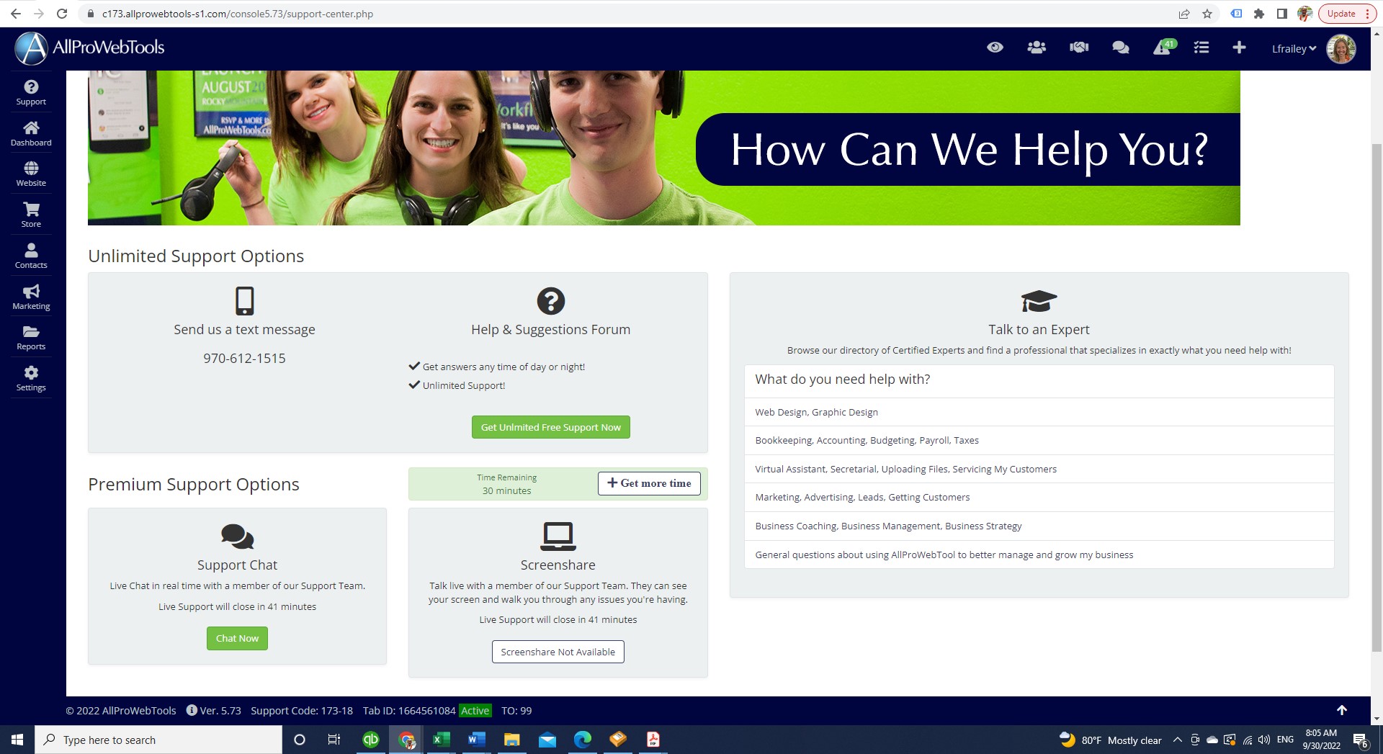The height and width of the screenshot is (754, 1383).
Task: Open Marketing megaphone section
Action: click(x=31, y=297)
